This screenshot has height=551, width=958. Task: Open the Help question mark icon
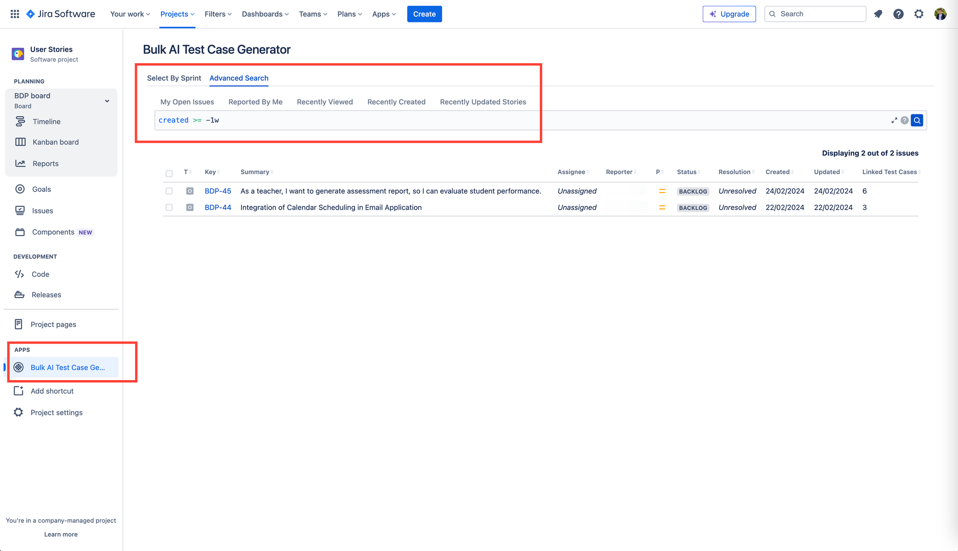[899, 14]
